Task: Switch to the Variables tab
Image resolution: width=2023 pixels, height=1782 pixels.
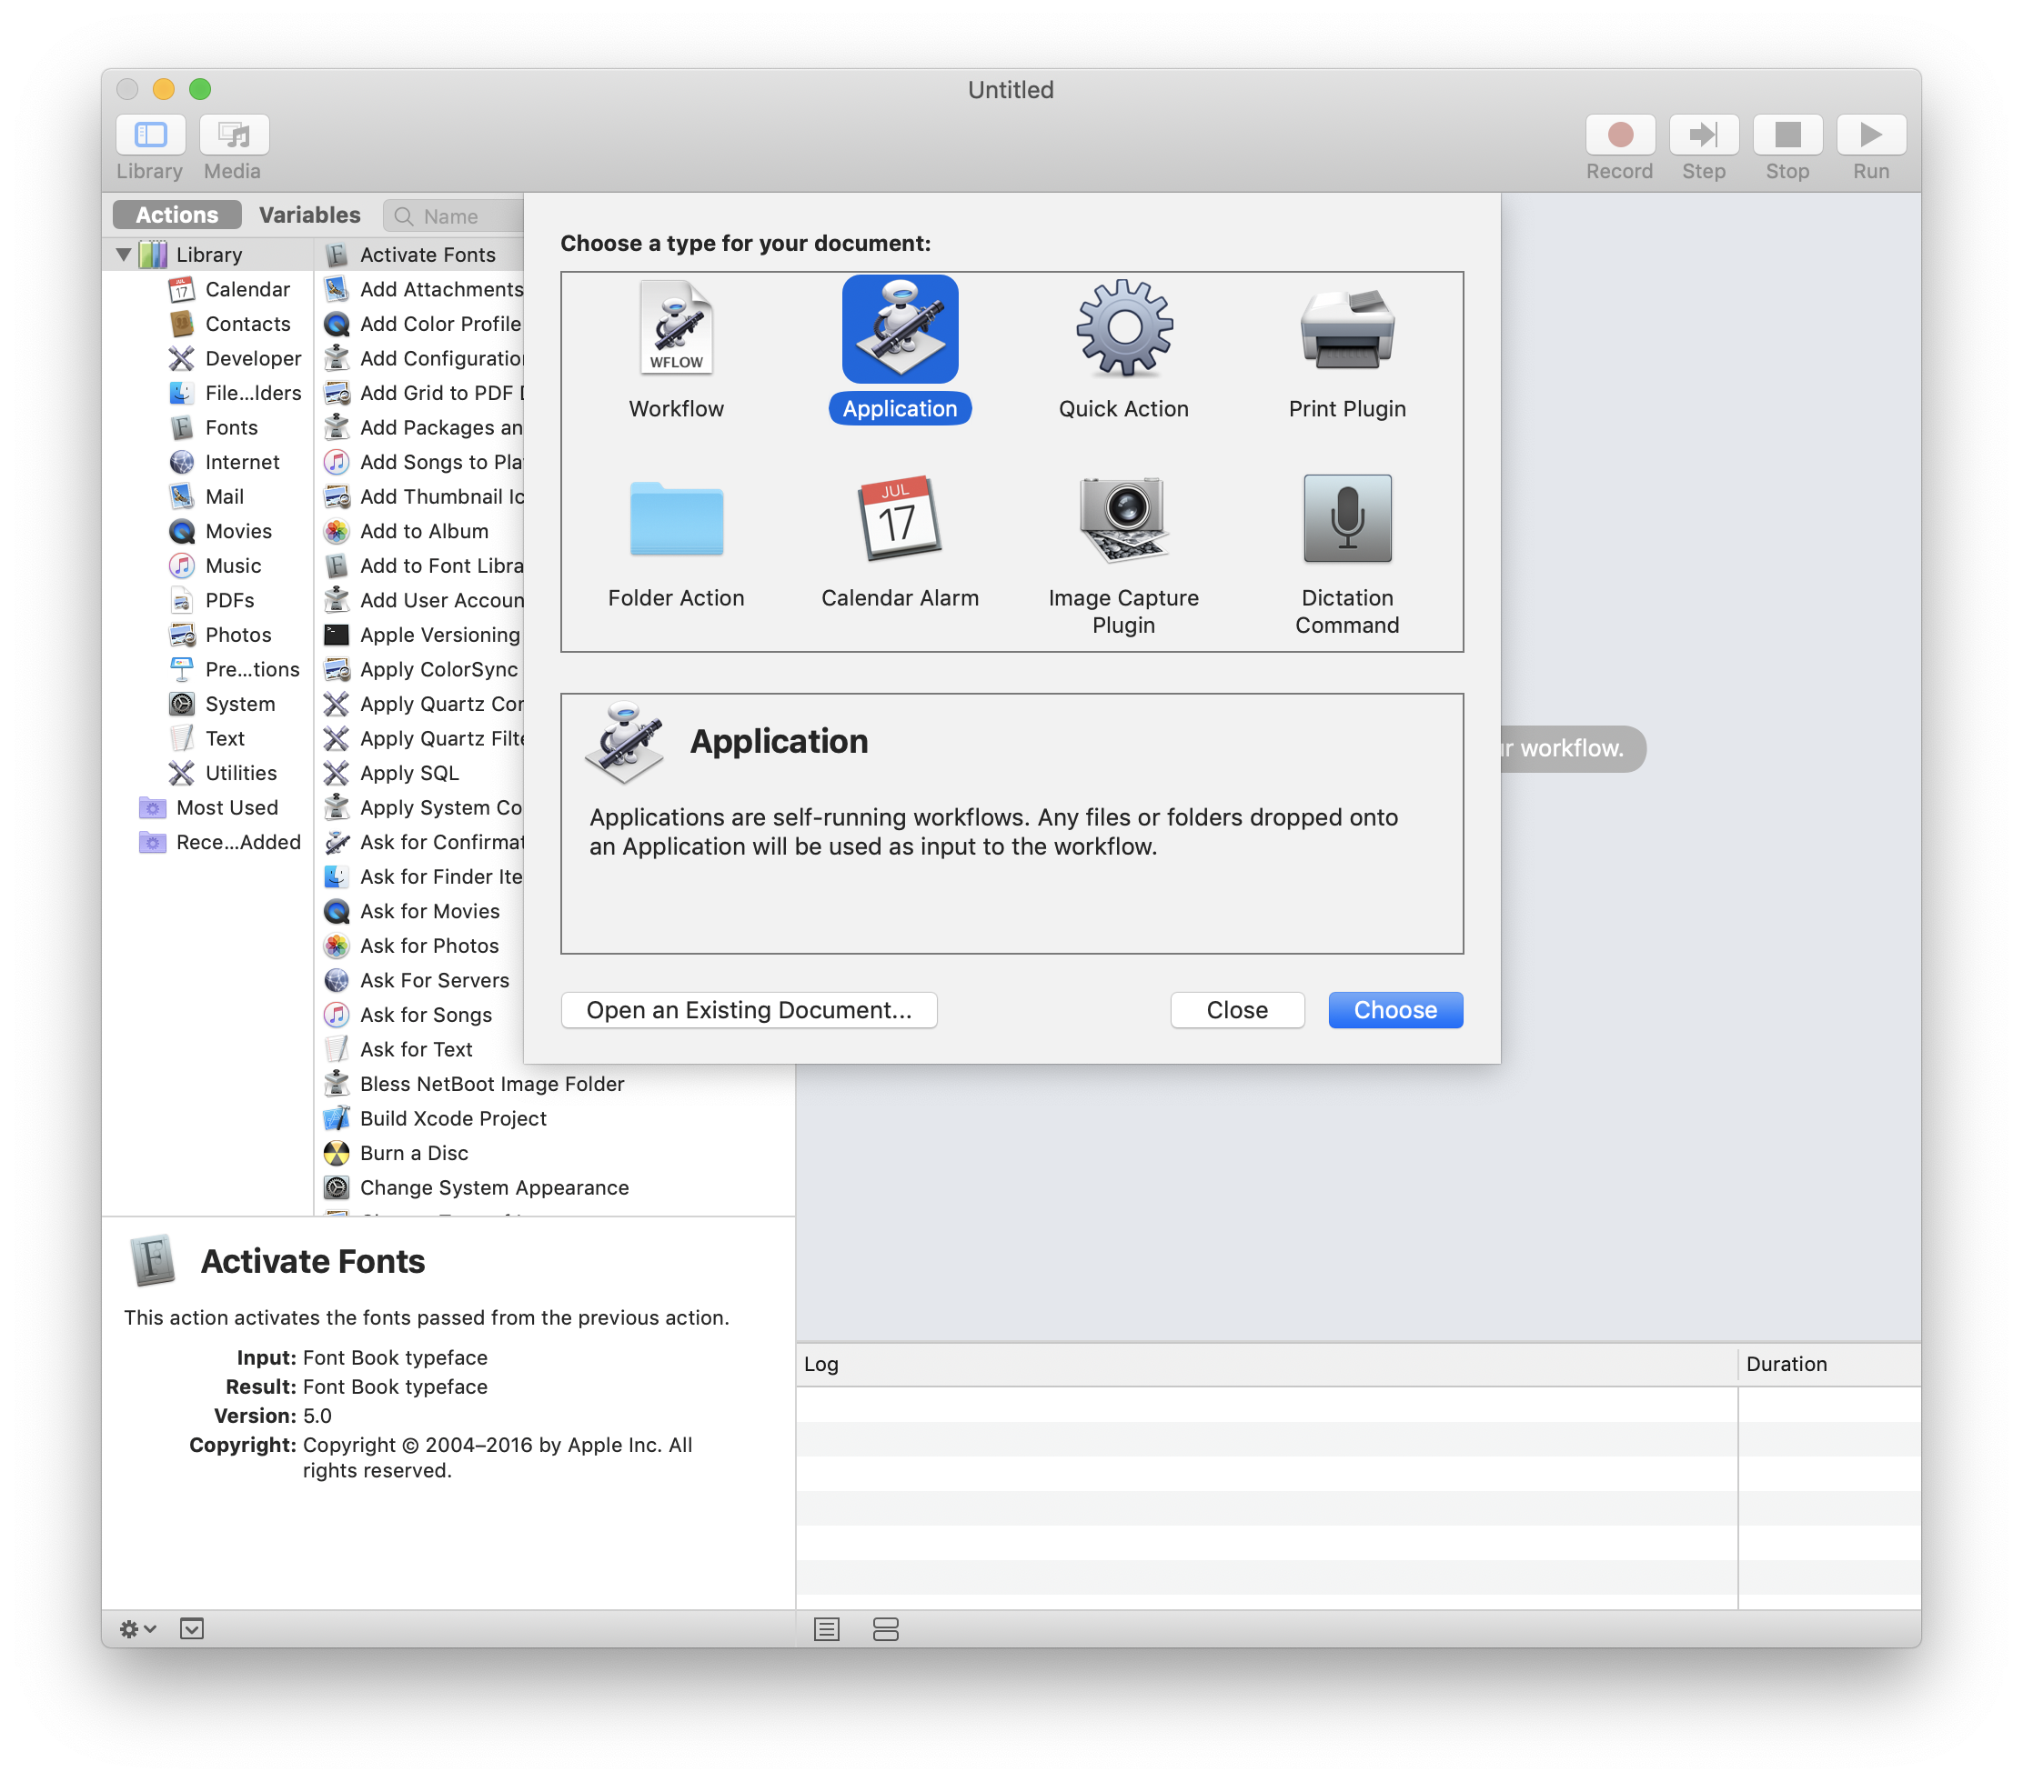Action: [308, 215]
